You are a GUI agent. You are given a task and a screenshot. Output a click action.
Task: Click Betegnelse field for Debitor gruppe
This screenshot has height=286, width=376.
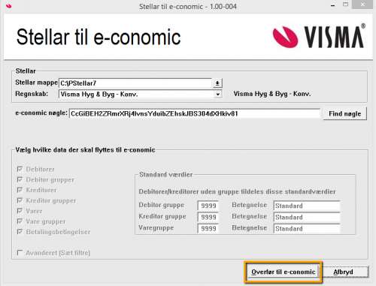[307, 206]
